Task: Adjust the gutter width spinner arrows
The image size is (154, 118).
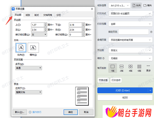Action: (x=83, y=34)
